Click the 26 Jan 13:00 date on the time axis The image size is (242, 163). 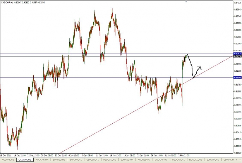click(157, 155)
